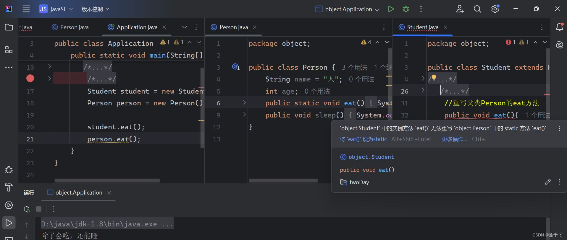Viewport: 567px width, 240px height.
Task: Click the D:\java\jdk-1.8\bin\java.exe console line
Action: 107,224
